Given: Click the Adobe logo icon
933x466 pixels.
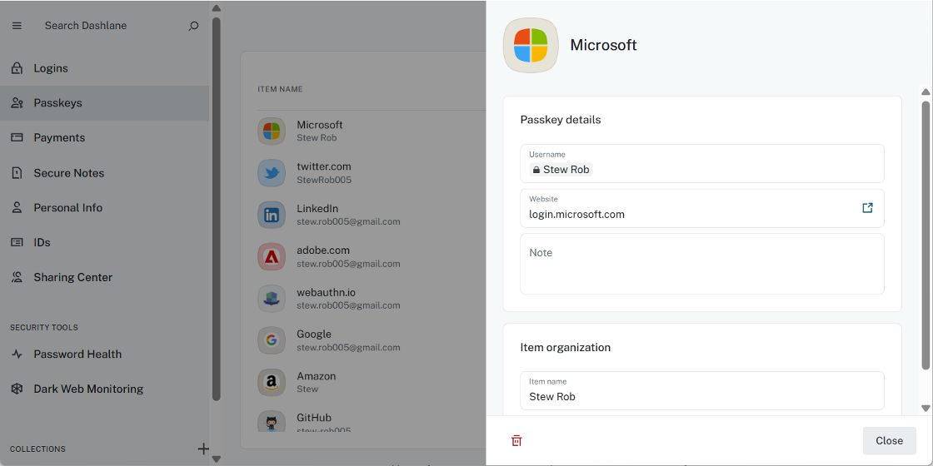Looking at the screenshot, I should [272, 257].
